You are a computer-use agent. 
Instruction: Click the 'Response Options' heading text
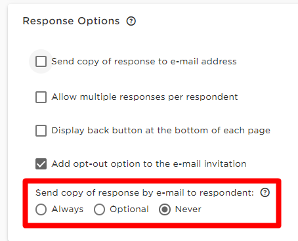71,21
